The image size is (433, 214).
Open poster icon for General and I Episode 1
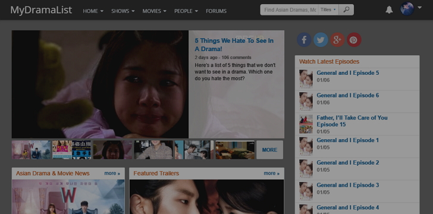tap(306, 146)
